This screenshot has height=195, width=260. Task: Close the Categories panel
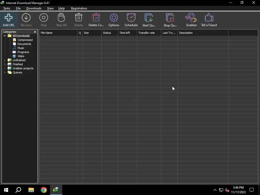pyautogui.click(x=35, y=32)
